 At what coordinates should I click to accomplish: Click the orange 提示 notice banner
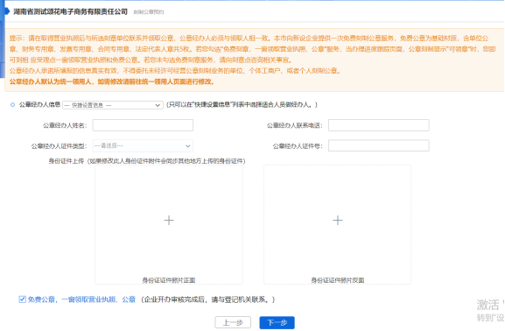pyautogui.click(x=255, y=60)
